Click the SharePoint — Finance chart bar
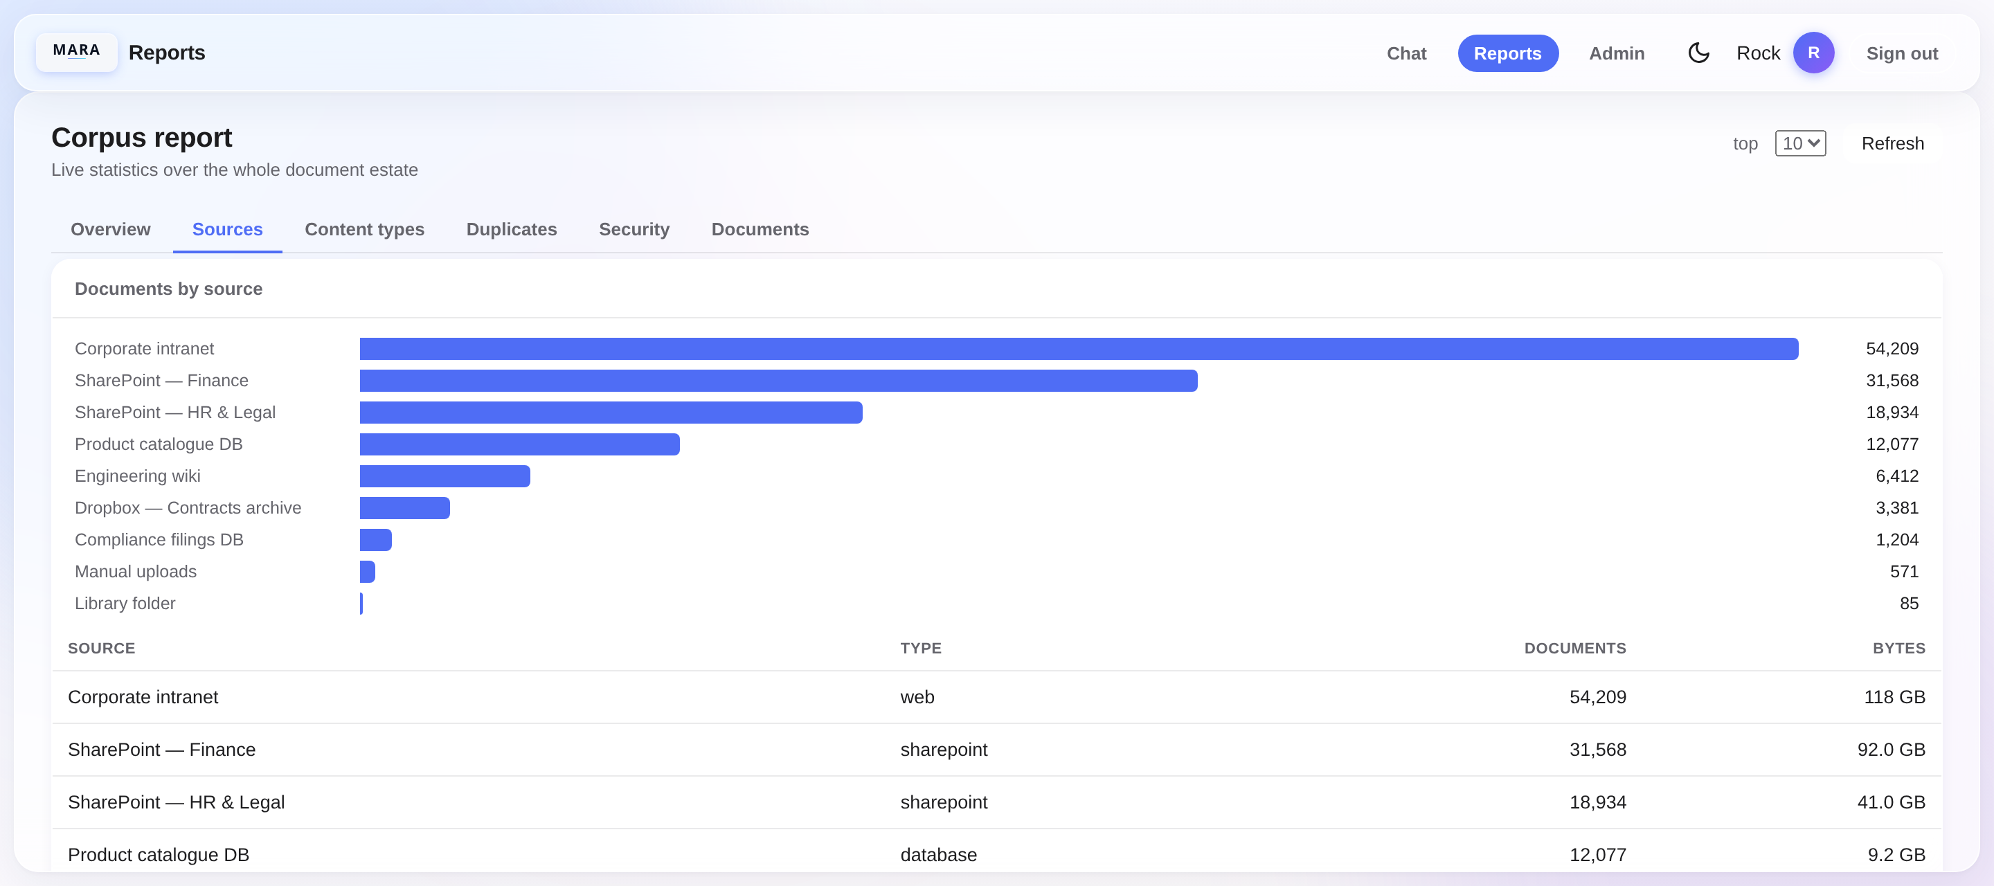Image resolution: width=1994 pixels, height=886 pixels. coord(778,381)
